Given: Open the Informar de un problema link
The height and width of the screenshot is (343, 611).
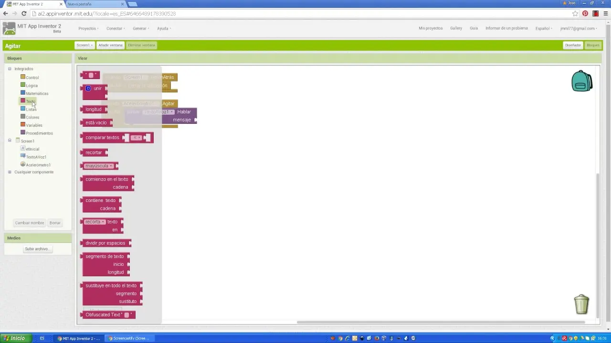Looking at the screenshot, I should (x=506, y=29).
